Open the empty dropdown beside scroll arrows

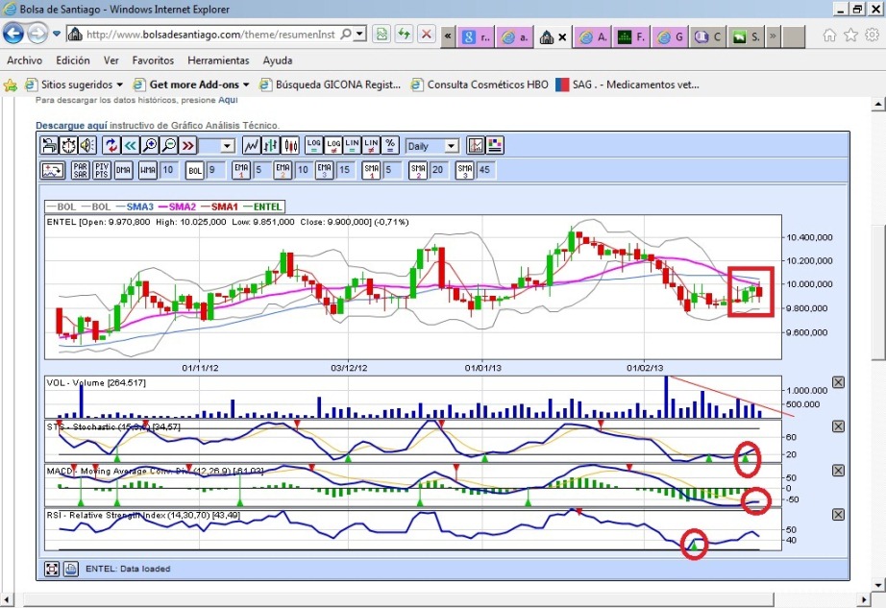pos(215,146)
